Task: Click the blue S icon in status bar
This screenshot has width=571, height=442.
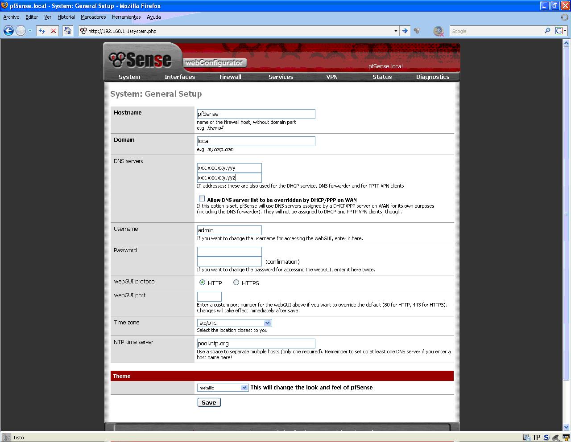Action: [546, 438]
